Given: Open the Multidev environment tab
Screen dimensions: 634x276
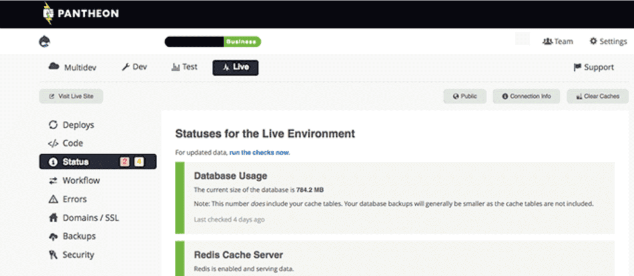Looking at the screenshot, I should point(72,67).
